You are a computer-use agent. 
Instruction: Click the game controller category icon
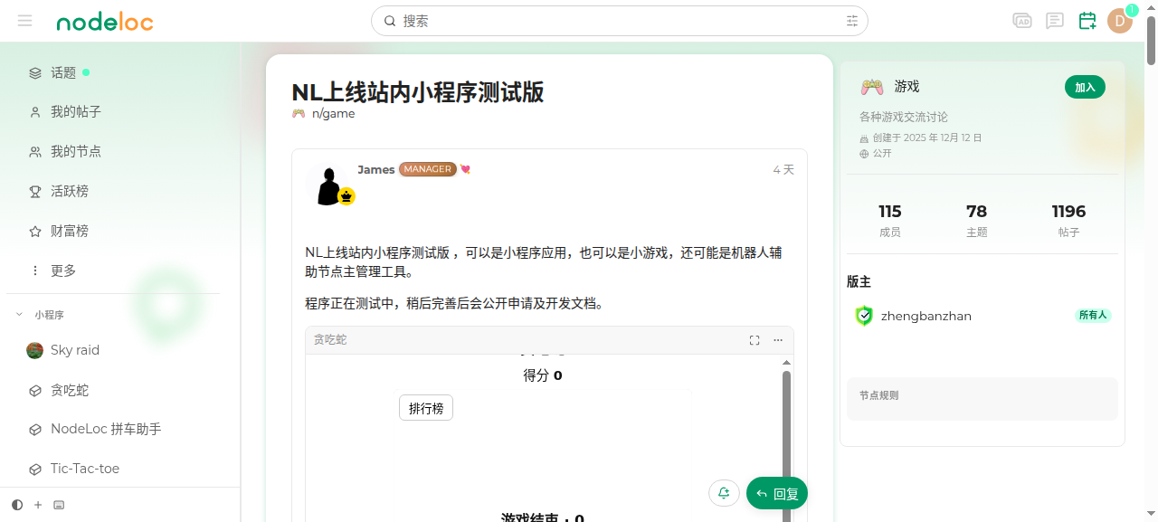tap(872, 87)
